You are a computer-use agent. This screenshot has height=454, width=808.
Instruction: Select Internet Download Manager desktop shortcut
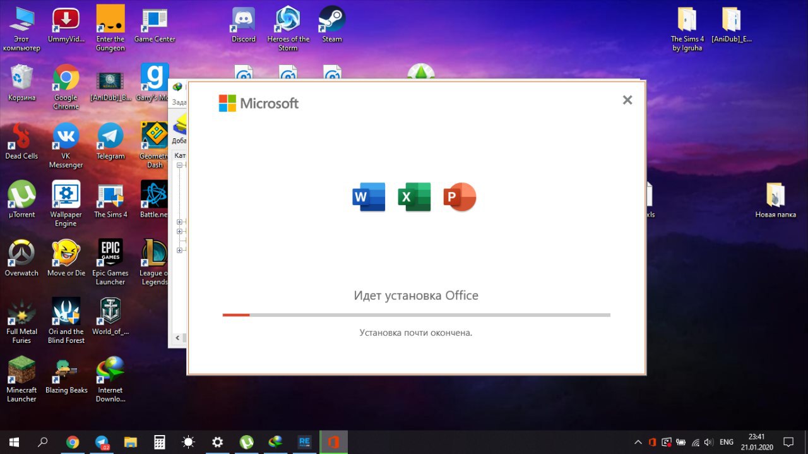110,379
